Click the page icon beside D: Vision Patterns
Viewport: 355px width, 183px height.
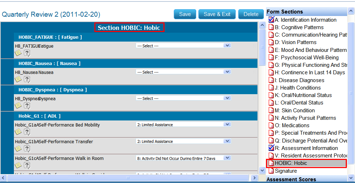tap(271, 42)
